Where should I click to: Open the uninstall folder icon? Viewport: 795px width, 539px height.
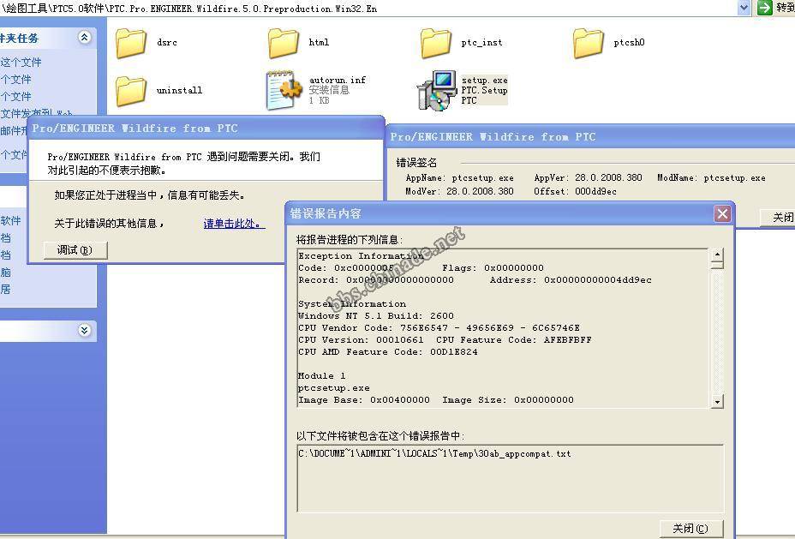coord(131,91)
